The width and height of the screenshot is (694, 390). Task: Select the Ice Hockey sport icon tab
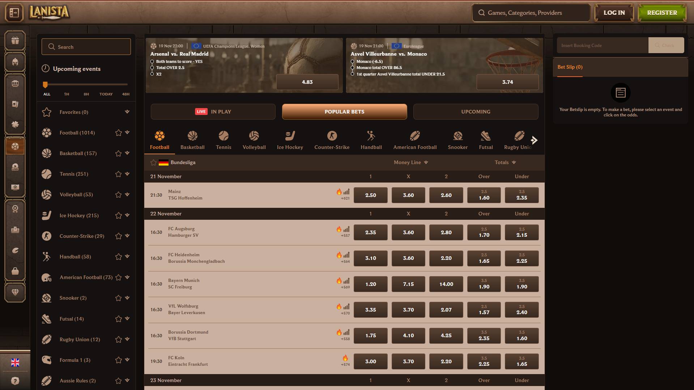(x=290, y=140)
